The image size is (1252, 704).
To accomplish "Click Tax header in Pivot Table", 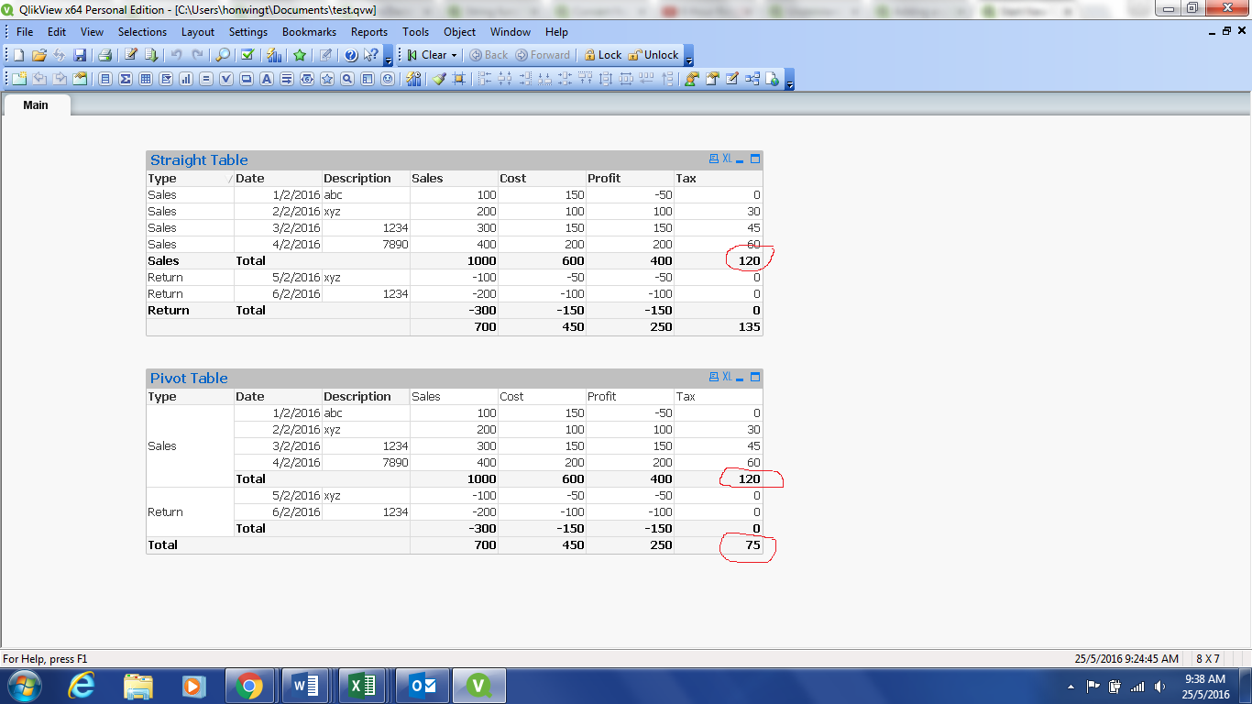I will click(x=718, y=397).
